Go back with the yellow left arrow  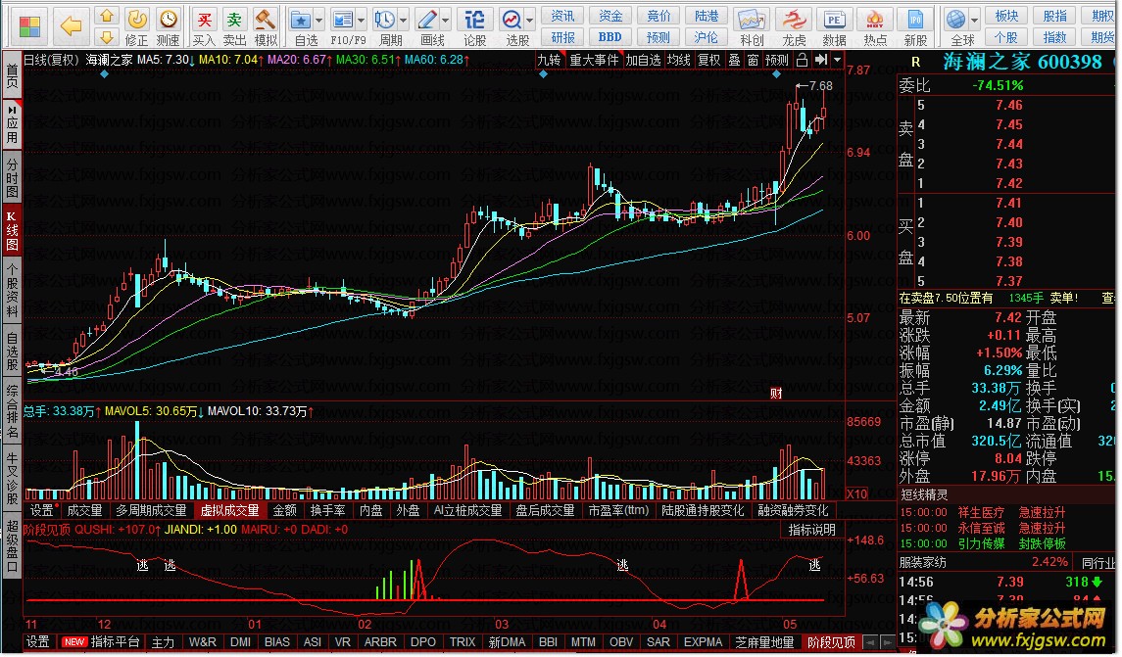pos(71,26)
